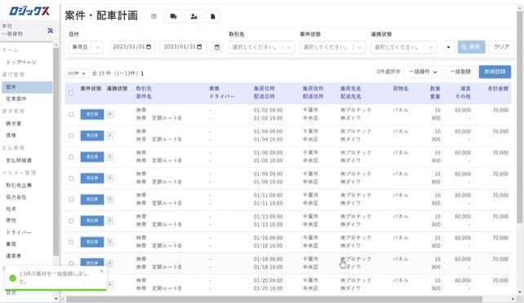
Task: Check the row dated 01/09 09:00
Action: 71,178
